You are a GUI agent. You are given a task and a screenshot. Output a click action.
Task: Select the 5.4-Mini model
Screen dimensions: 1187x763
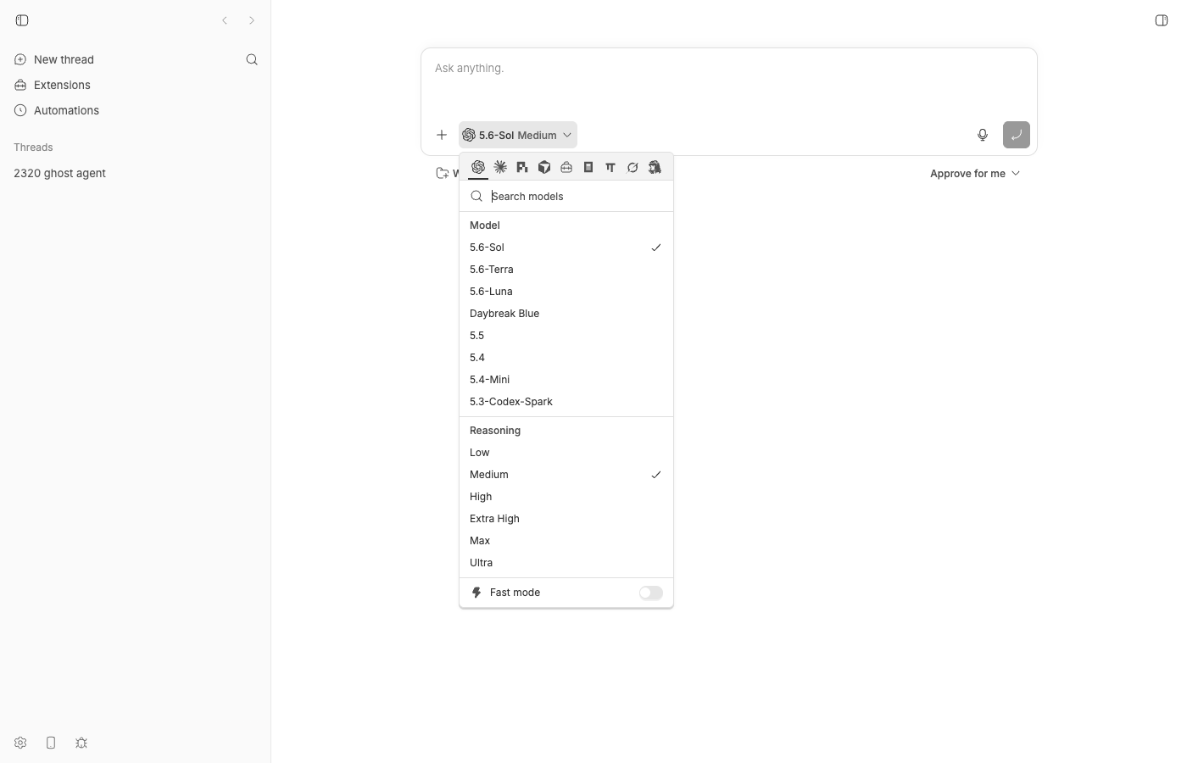pos(566,380)
